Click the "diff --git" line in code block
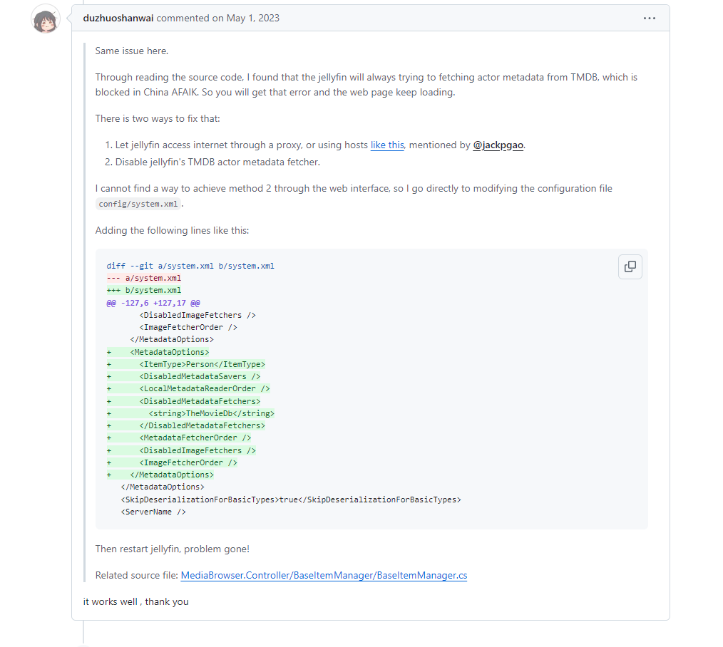Screen dimensions: 723x647 (190, 266)
